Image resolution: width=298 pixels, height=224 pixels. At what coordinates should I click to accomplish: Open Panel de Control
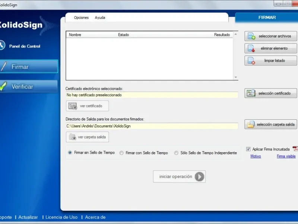(x=25, y=46)
